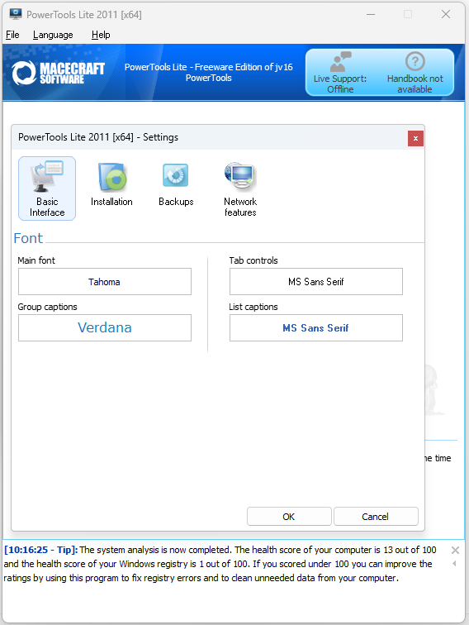Click the PowerTools app icon in title bar
The height and width of the screenshot is (625, 469).
coord(16,14)
